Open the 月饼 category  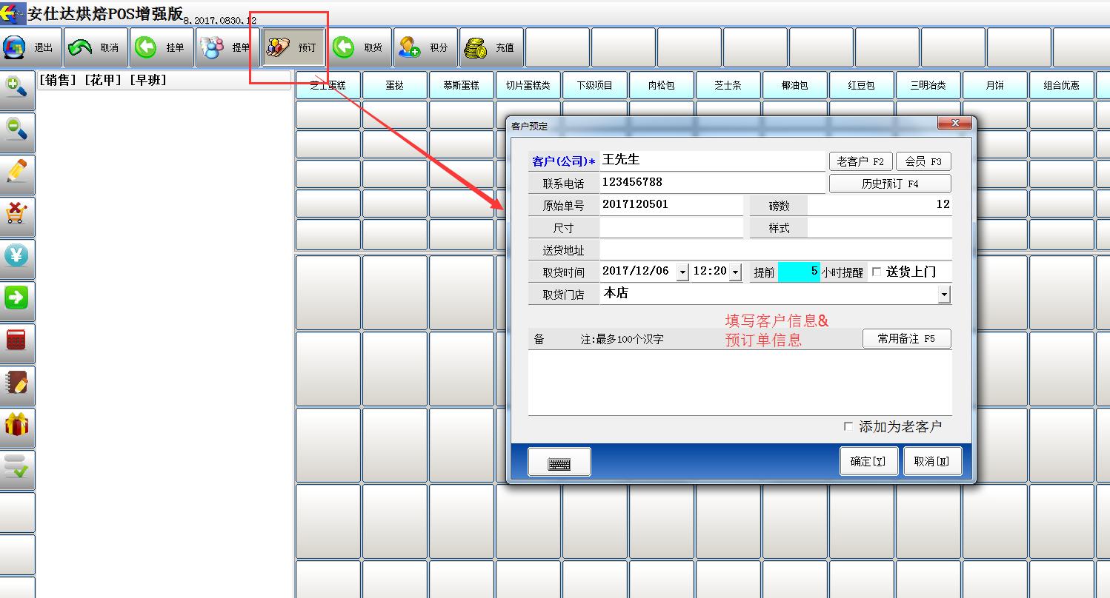[995, 85]
